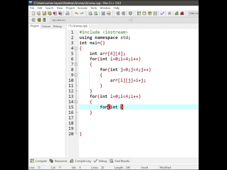Click the Insert icon in second toolbar
This screenshot has height=170, width=227.
33,20
